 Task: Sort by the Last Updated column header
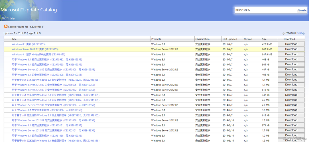[230, 39]
